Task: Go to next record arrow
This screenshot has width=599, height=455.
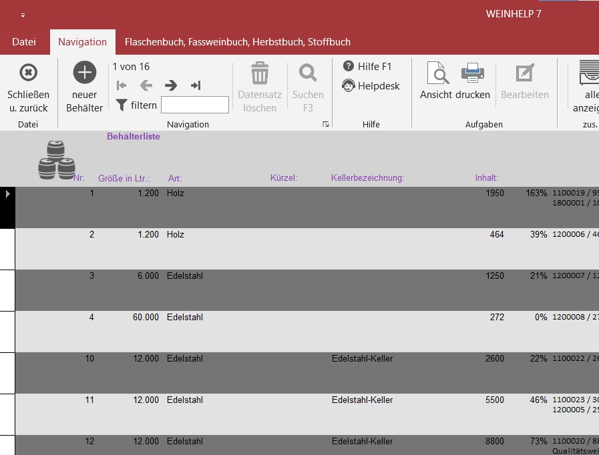Action: pyautogui.click(x=171, y=85)
